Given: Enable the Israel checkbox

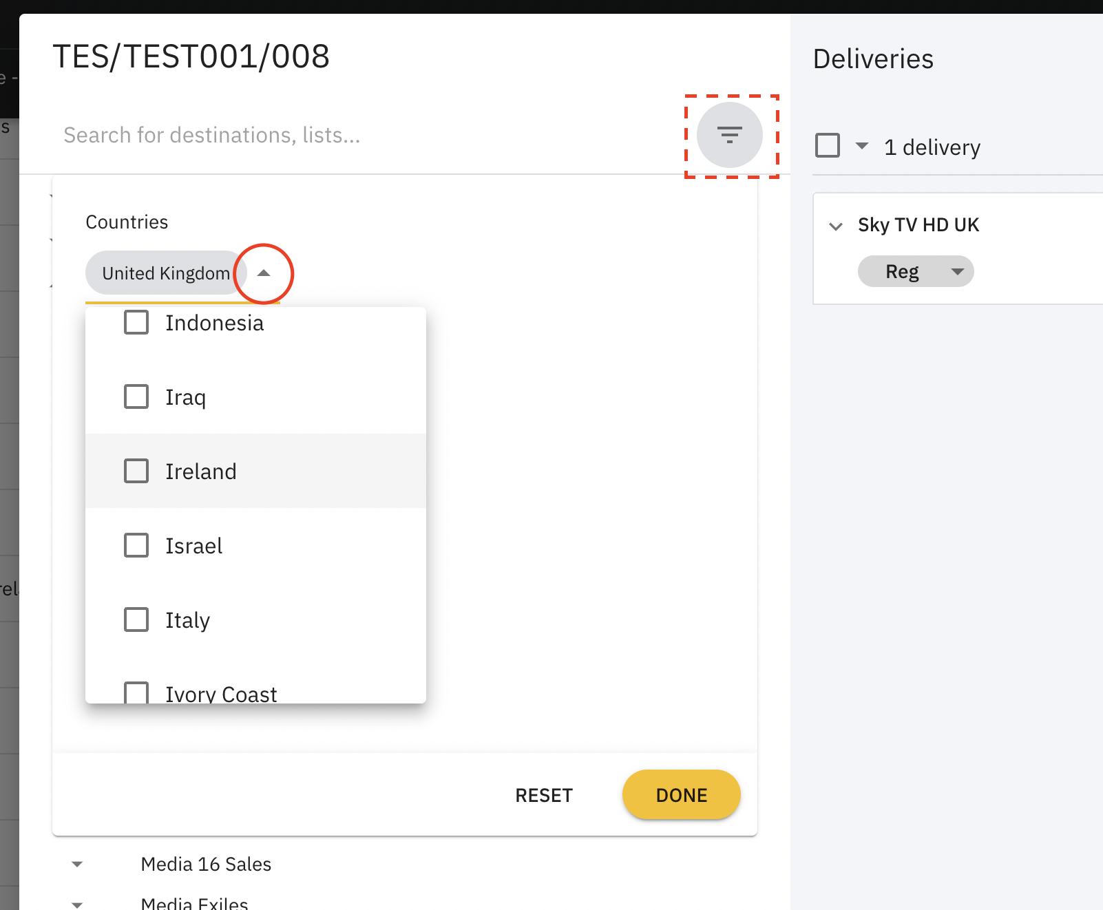Looking at the screenshot, I should point(136,545).
